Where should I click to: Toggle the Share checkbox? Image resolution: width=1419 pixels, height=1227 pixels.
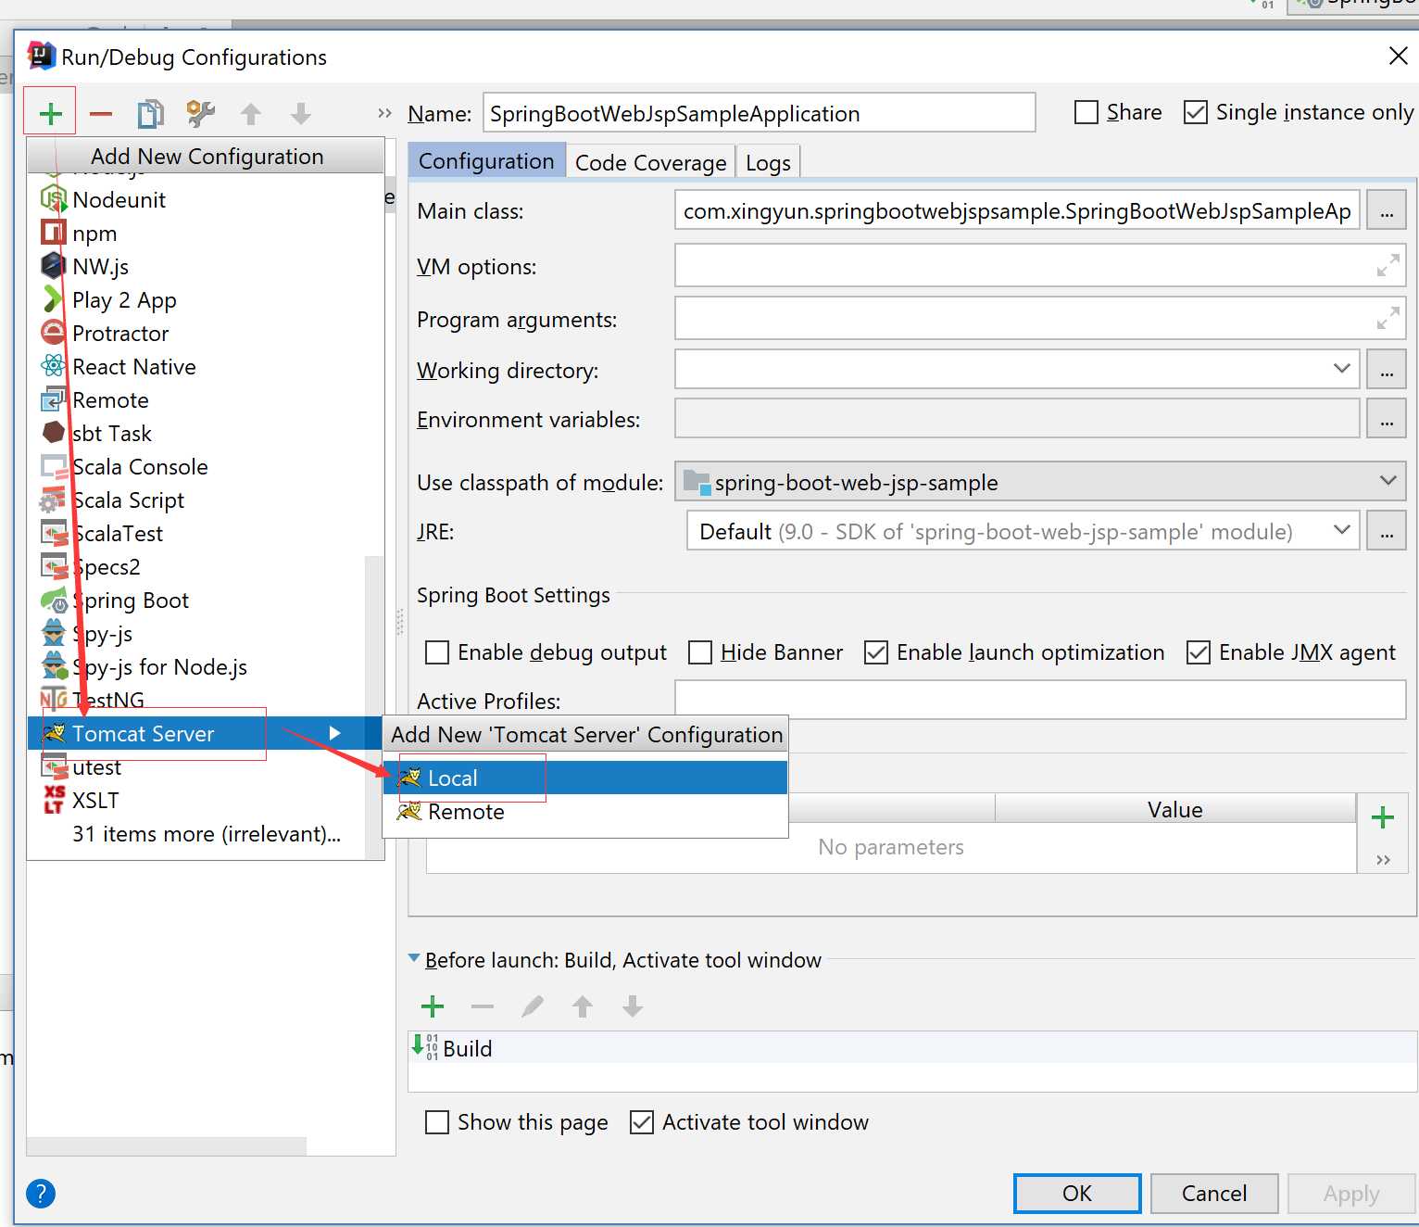[x=1086, y=112]
